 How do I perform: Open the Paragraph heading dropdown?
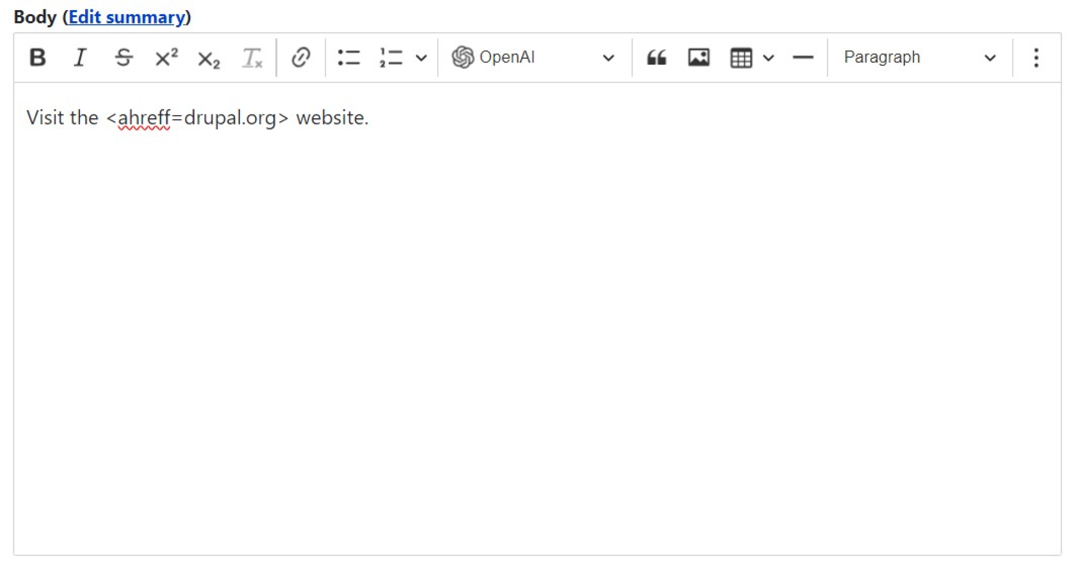tap(920, 58)
